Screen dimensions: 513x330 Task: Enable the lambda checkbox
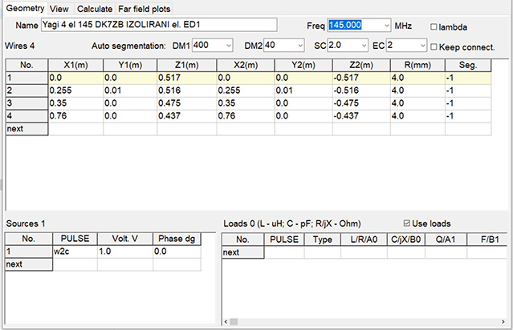[434, 26]
